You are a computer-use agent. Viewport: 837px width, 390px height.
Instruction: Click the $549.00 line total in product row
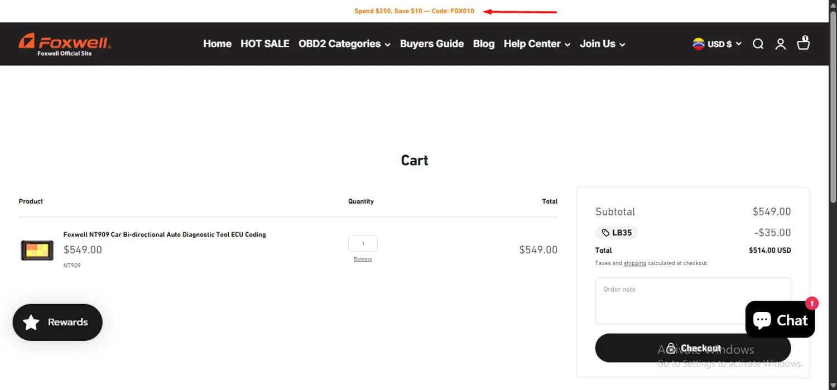pyautogui.click(x=538, y=250)
